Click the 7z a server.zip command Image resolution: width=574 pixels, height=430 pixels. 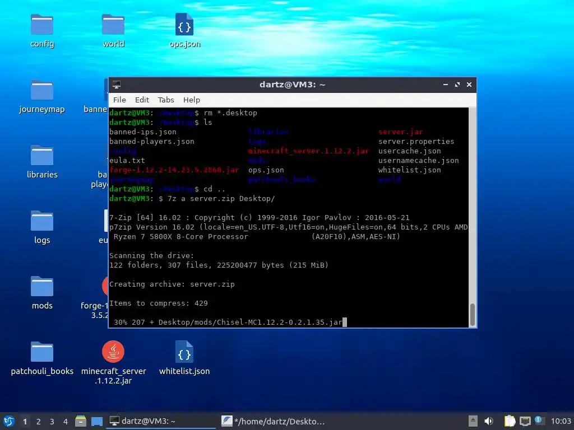tap(221, 199)
